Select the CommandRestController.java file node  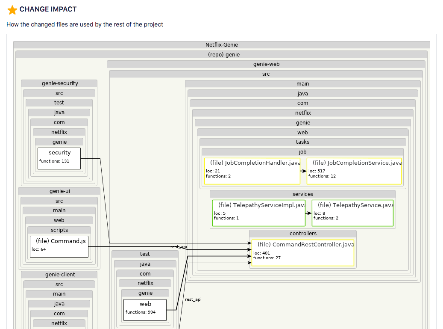click(302, 252)
